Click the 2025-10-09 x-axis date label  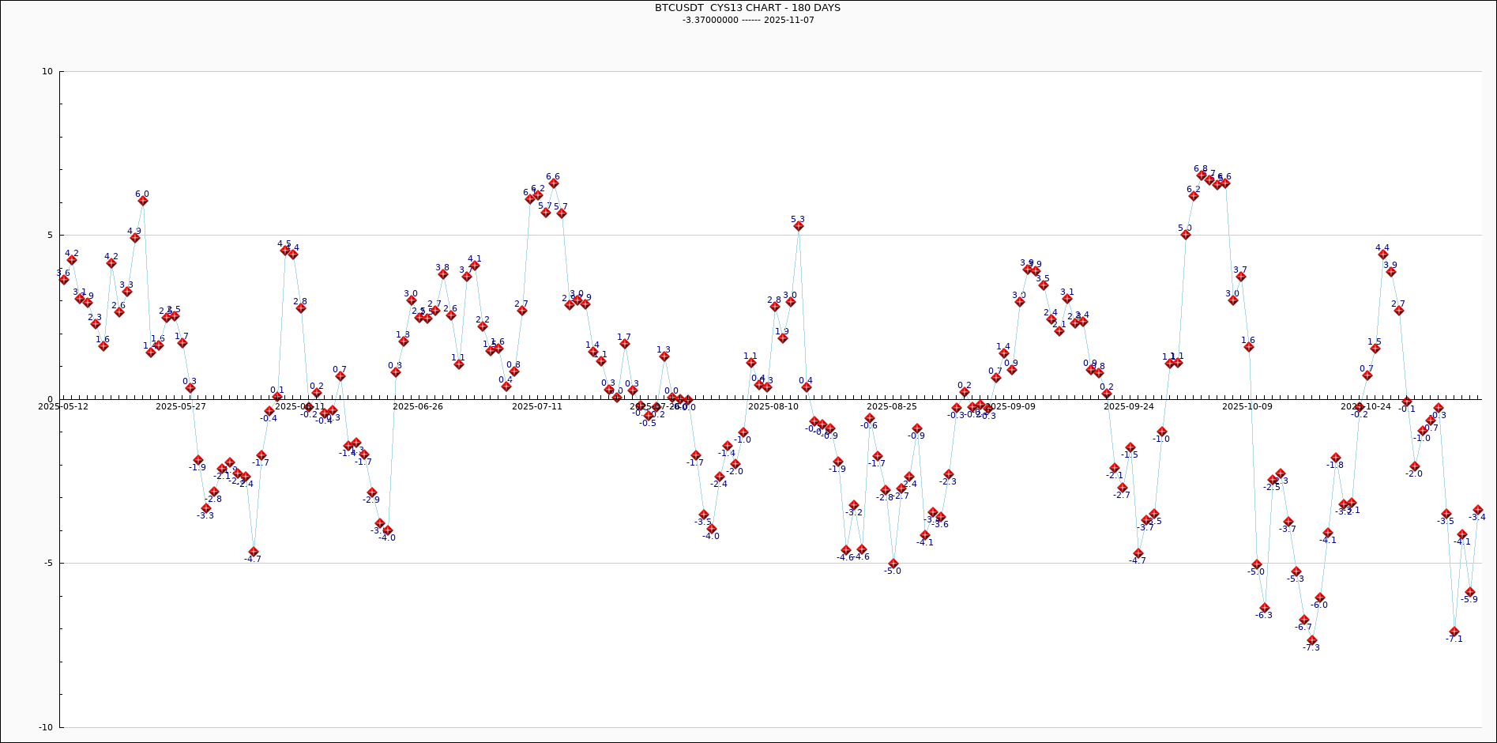pyautogui.click(x=1247, y=406)
